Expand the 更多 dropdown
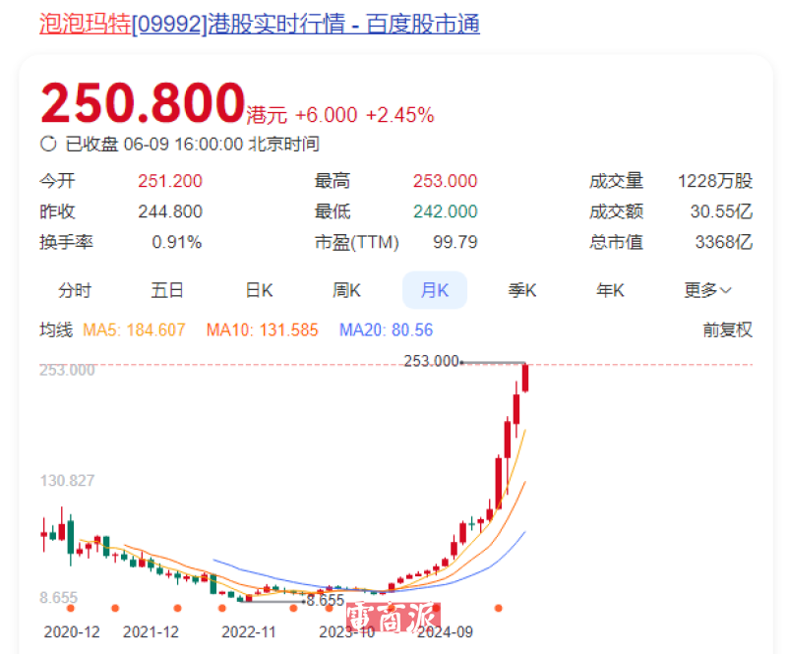787x654 pixels. [707, 290]
